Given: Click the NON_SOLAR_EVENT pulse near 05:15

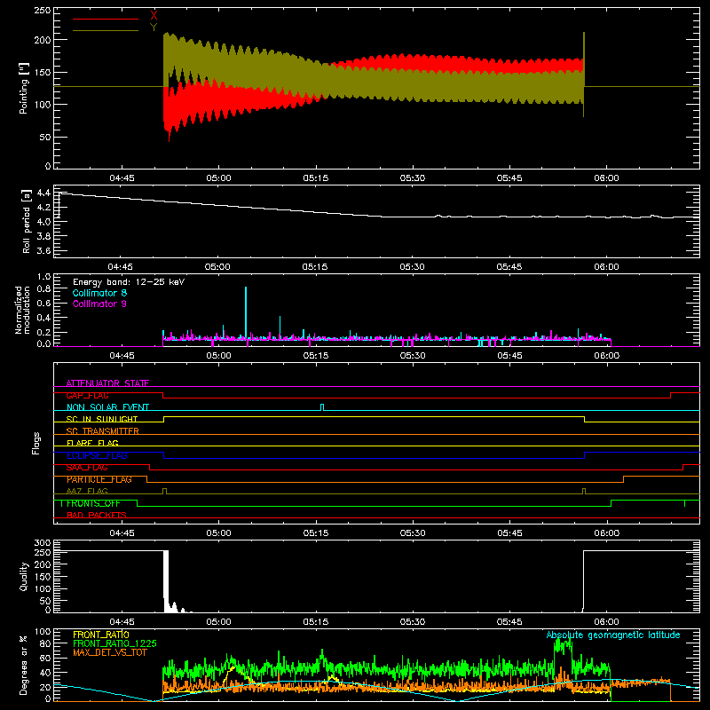Looking at the screenshot, I should click(x=322, y=407).
